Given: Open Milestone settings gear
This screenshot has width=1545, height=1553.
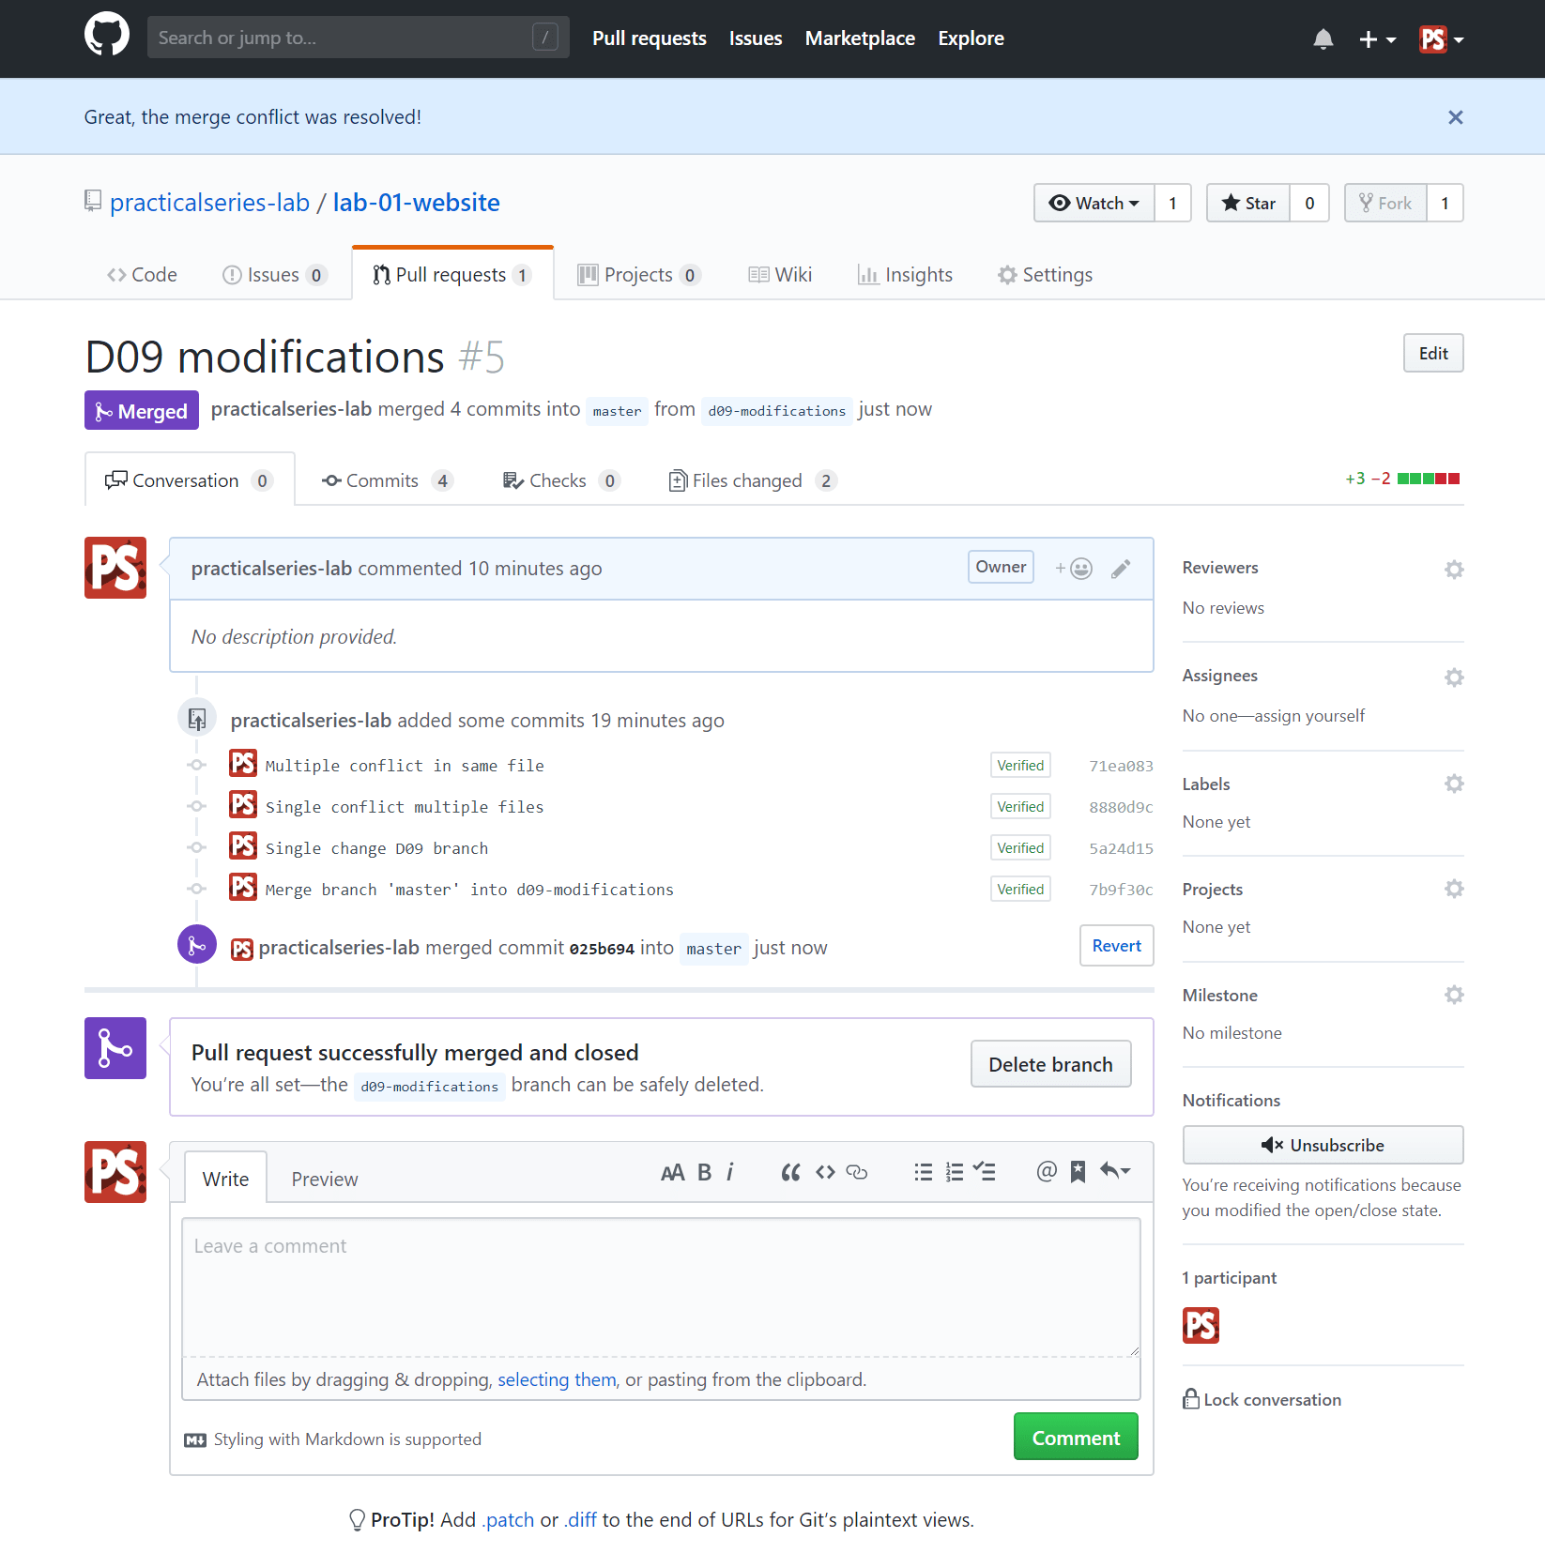Looking at the screenshot, I should 1454,995.
